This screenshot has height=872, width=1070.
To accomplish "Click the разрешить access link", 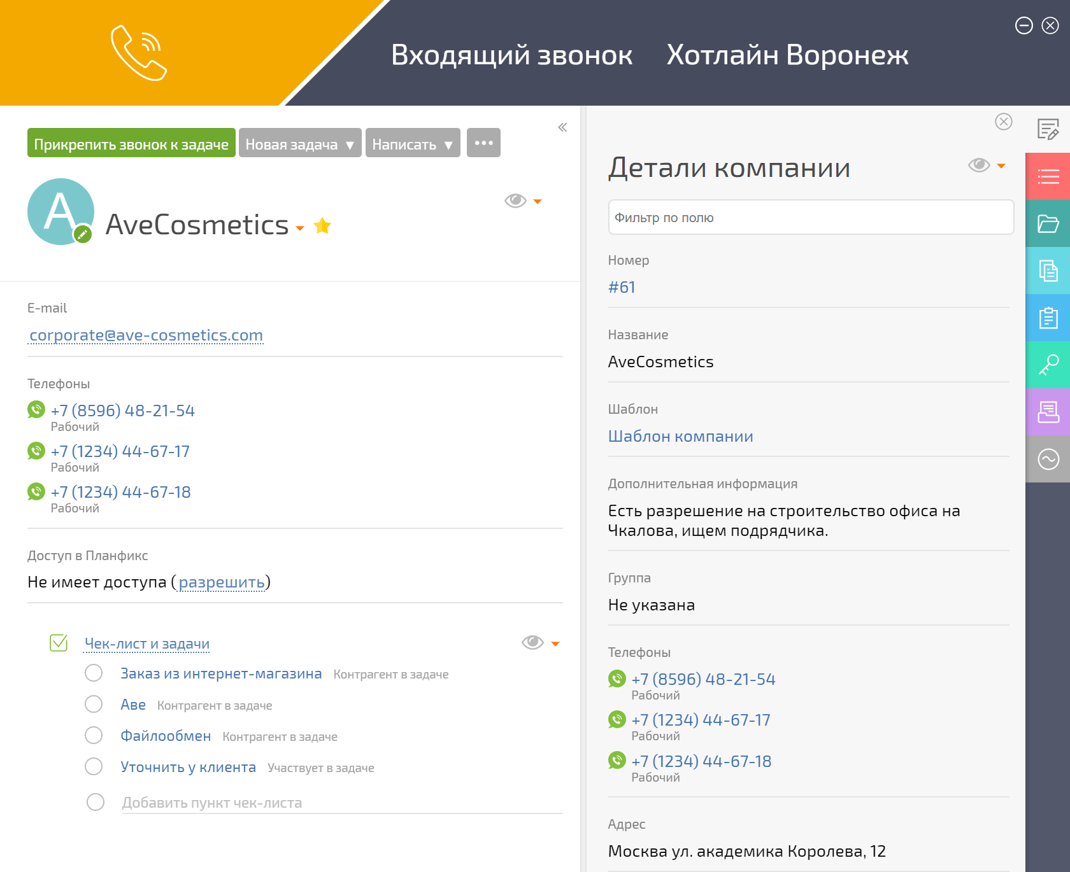I will (222, 582).
